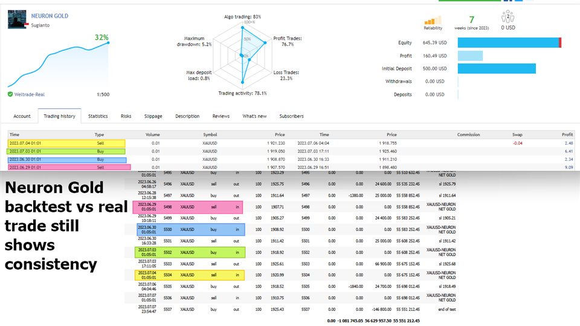The image size is (580, 326).
Task: Open the Statistics tab
Action: click(x=98, y=116)
